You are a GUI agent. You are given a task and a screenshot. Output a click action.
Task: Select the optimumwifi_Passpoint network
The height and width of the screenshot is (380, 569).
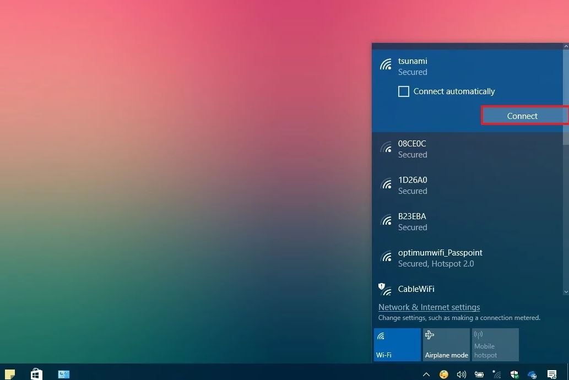[x=468, y=258]
